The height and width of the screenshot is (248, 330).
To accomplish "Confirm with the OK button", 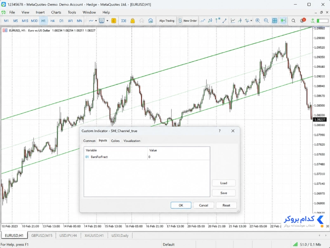I will [181, 205].
